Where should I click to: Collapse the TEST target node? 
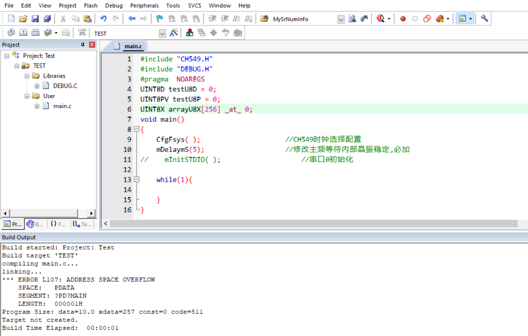17,66
